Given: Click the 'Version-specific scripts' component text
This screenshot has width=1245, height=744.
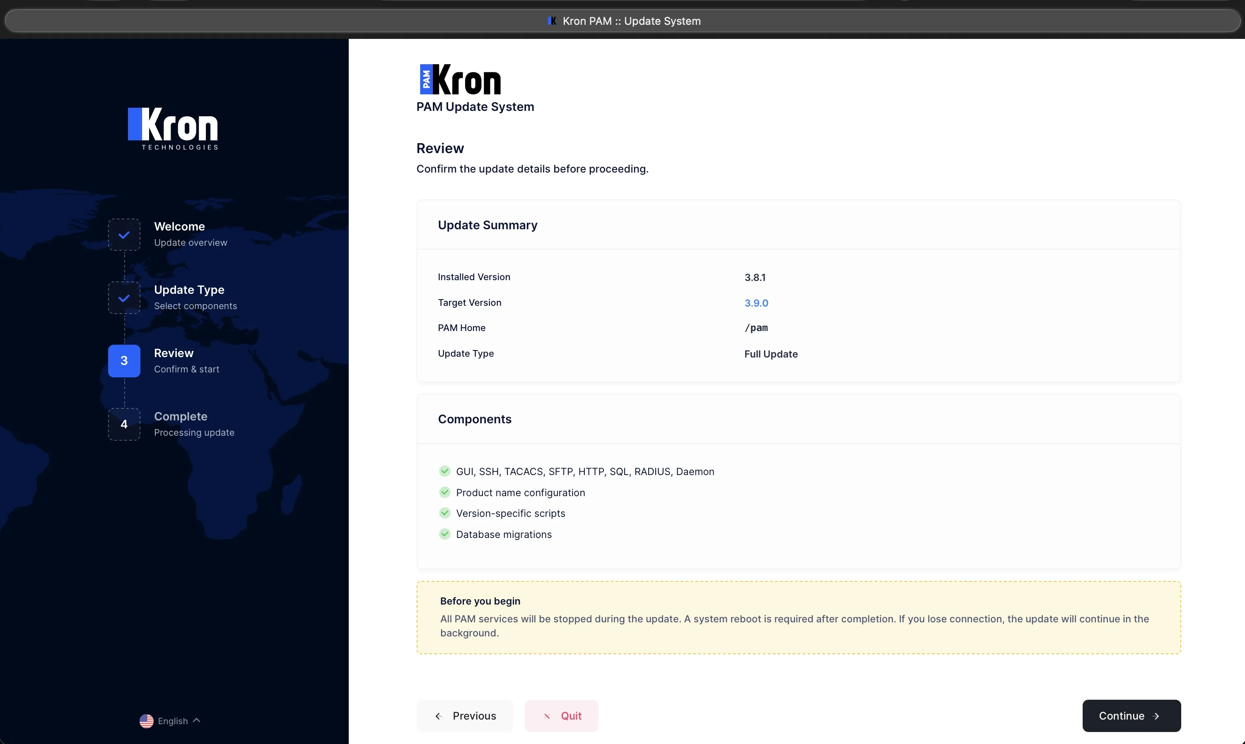Looking at the screenshot, I should [x=510, y=514].
